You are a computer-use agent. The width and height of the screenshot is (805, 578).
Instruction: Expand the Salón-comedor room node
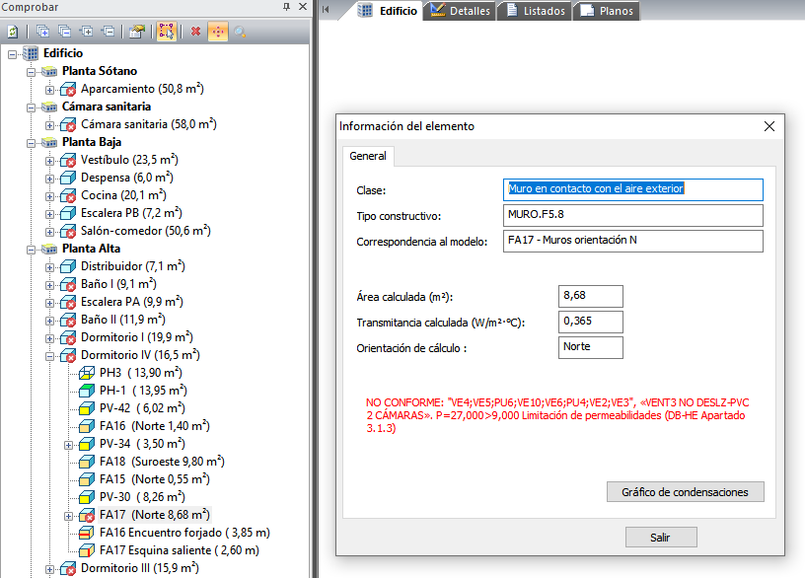(49, 232)
